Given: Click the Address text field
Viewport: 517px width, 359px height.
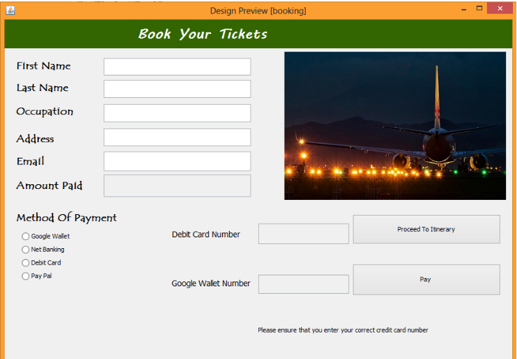Looking at the screenshot, I should [177, 137].
